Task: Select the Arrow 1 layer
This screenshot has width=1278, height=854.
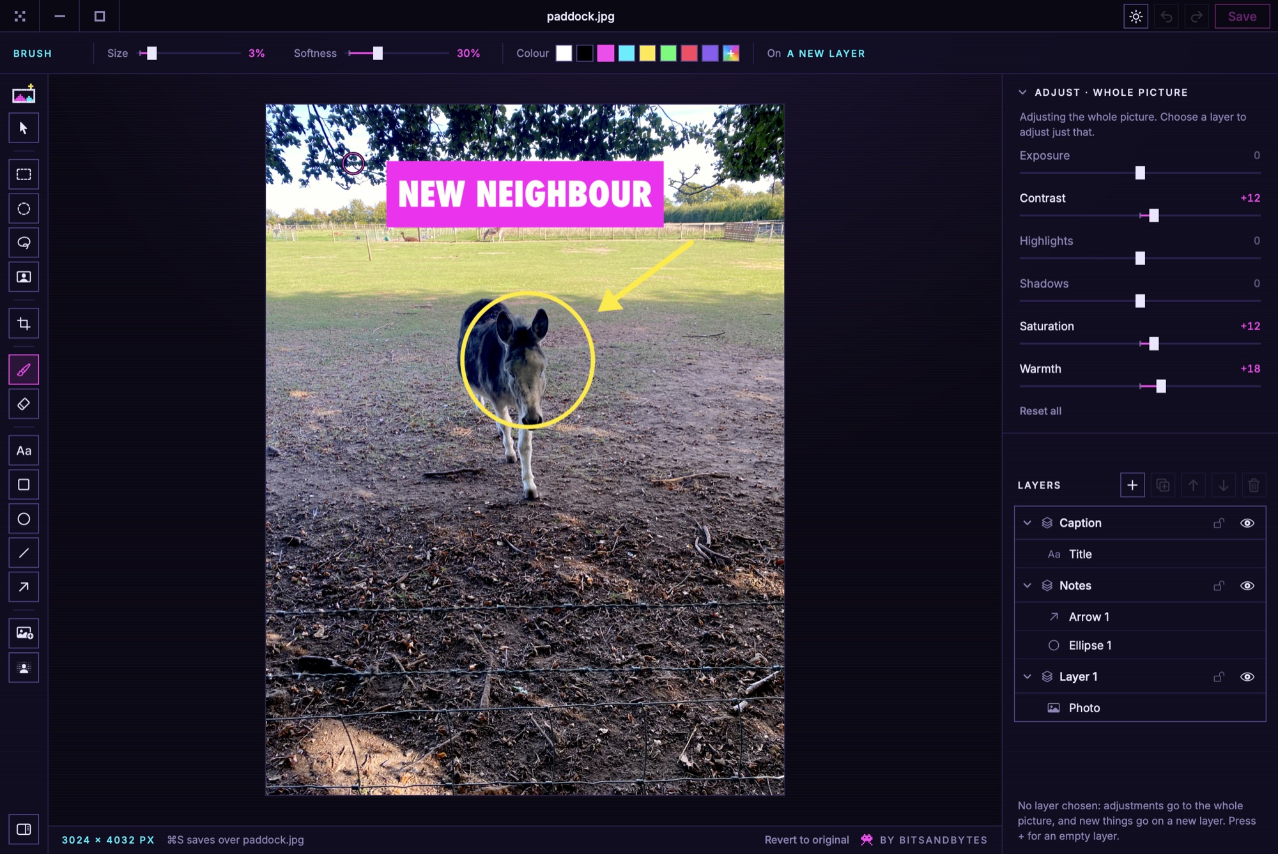Action: coord(1140,617)
